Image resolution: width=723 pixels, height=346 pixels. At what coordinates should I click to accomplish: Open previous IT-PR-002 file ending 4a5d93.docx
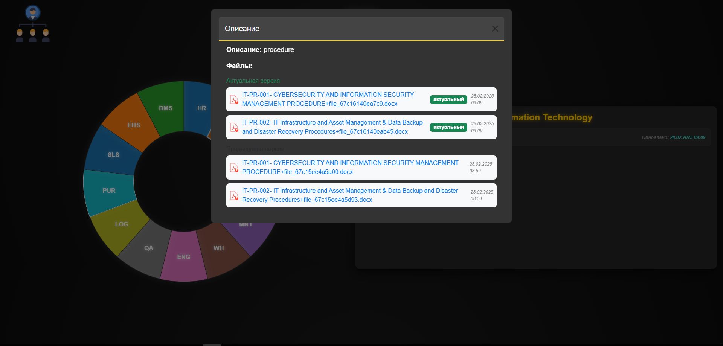[350, 195]
